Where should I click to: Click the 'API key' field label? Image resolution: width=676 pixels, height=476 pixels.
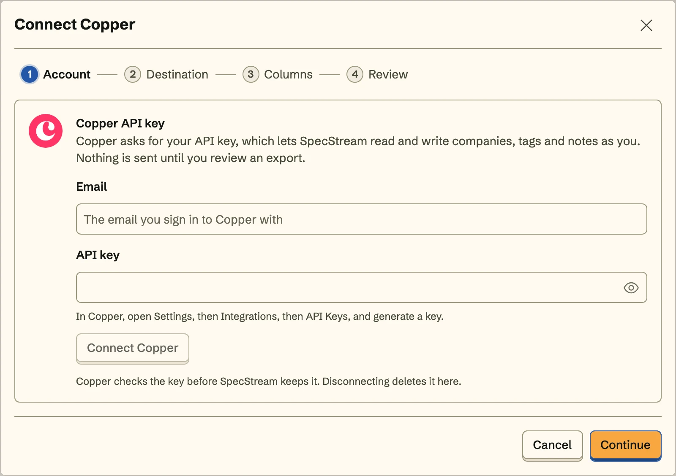click(x=98, y=255)
